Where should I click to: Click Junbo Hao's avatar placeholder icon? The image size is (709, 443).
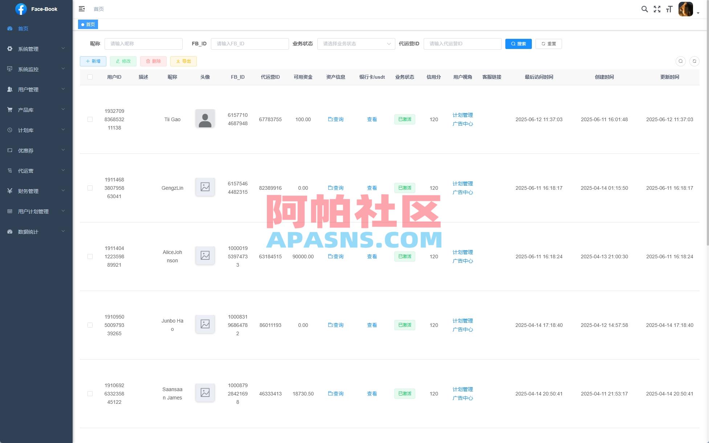pyautogui.click(x=205, y=324)
